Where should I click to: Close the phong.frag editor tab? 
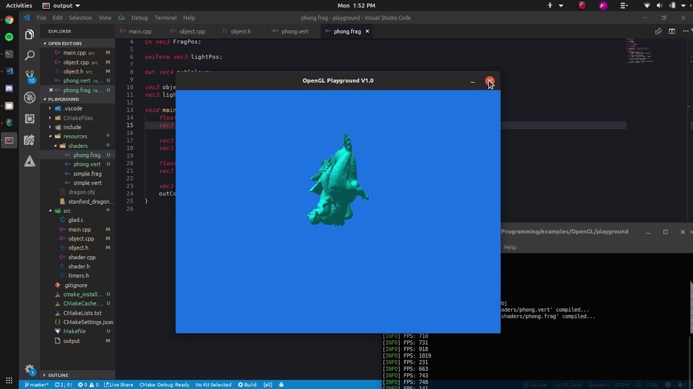pos(367,31)
